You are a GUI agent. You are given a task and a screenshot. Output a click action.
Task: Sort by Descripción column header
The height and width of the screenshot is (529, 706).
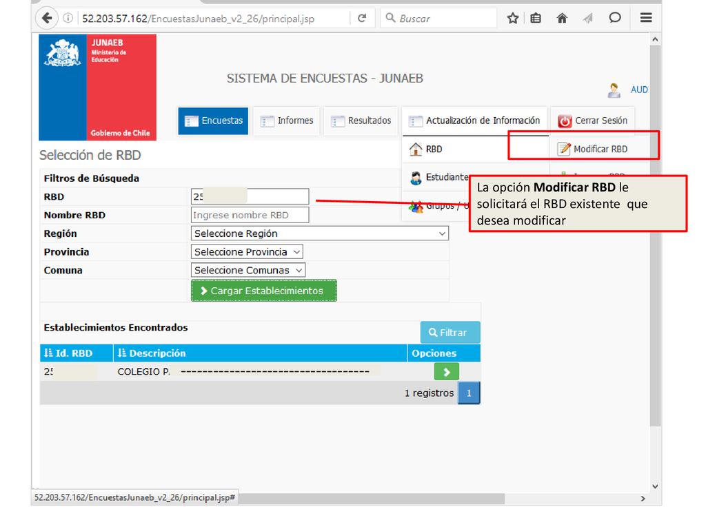point(260,353)
